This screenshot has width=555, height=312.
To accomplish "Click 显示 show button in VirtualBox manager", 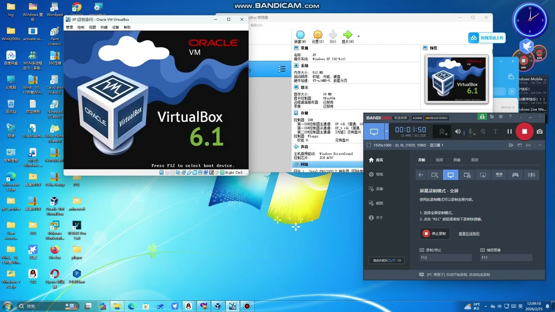I will click(x=347, y=37).
